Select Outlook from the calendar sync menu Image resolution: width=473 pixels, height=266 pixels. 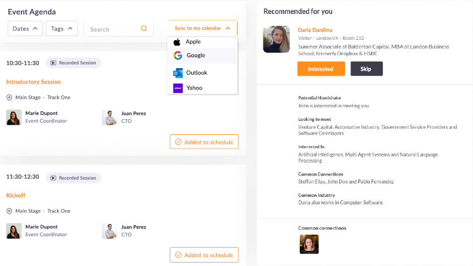[197, 73]
